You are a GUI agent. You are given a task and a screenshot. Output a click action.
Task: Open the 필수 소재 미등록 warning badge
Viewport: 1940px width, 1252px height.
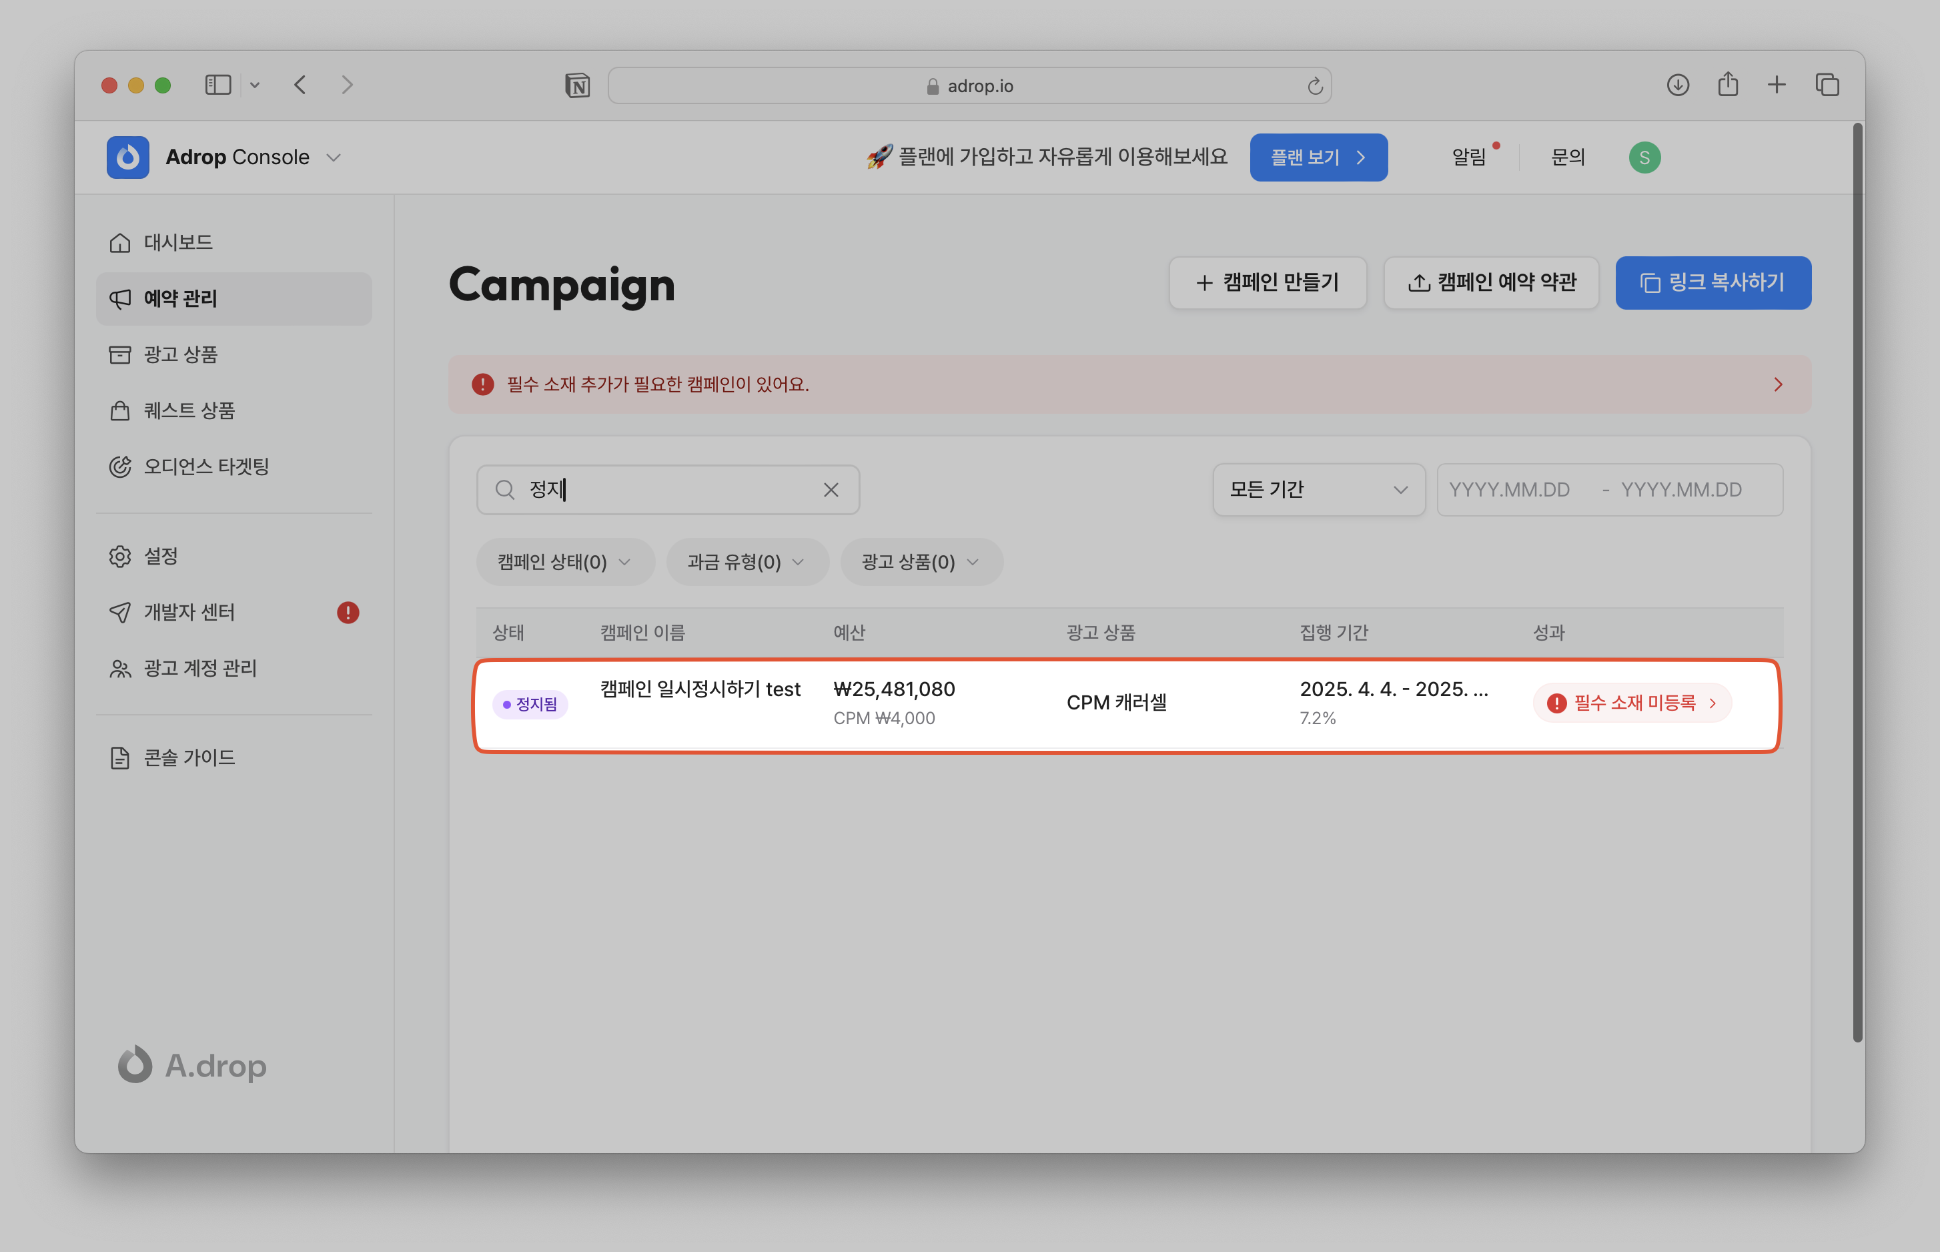[x=1631, y=703]
